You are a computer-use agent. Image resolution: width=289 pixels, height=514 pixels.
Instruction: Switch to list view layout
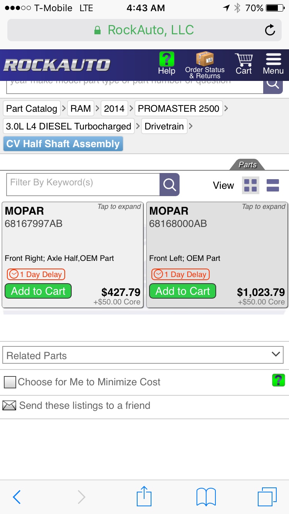273,185
